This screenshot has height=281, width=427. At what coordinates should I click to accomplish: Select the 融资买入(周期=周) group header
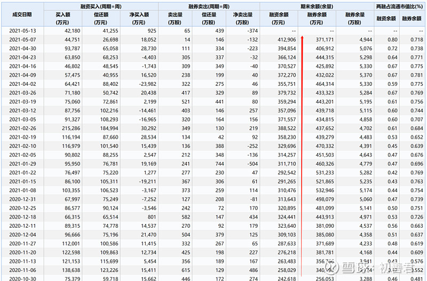pyautogui.click(x=101, y=6)
